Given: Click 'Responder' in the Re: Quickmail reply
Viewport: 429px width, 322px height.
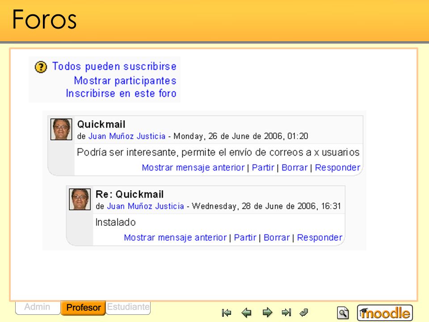Looking at the screenshot, I should coord(320,237).
